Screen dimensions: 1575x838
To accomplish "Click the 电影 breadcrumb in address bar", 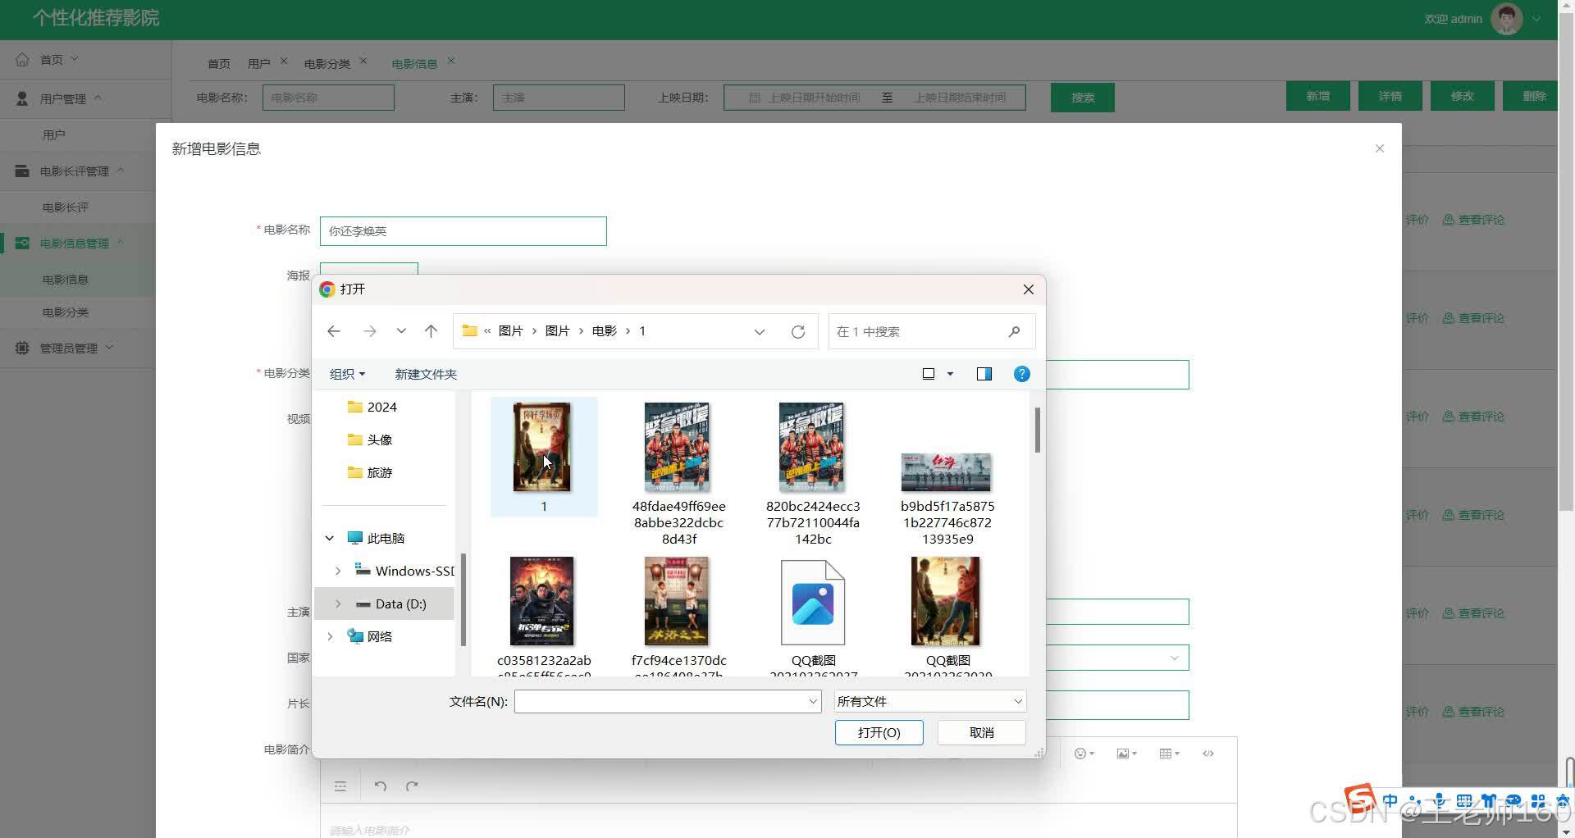I will pyautogui.click(x=604, y=331).
